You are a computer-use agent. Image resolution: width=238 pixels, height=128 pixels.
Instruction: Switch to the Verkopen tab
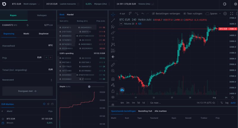[x=42, y=15]
